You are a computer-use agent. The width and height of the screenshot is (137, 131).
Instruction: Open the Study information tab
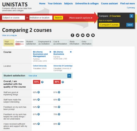(74, 43)
